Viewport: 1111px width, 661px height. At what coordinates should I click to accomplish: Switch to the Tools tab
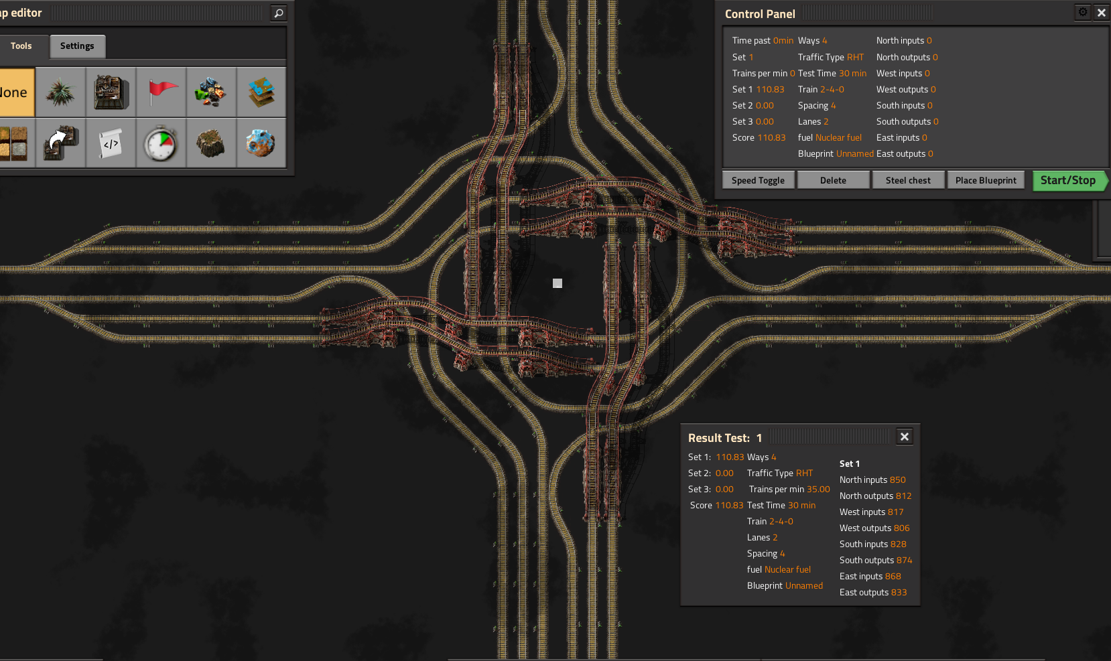coord(21,46)
